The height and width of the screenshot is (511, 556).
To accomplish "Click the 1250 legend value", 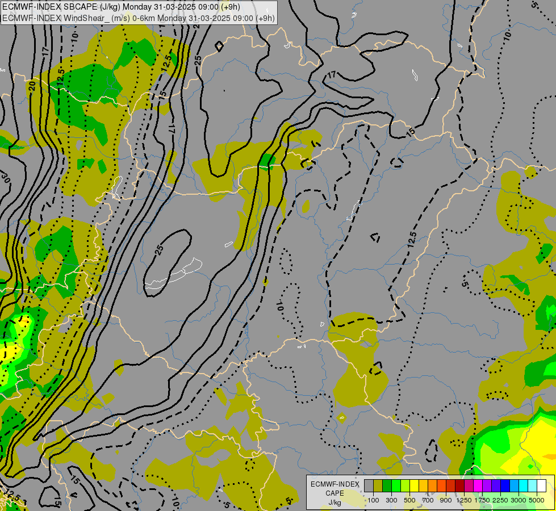I will tap(464, 500).
